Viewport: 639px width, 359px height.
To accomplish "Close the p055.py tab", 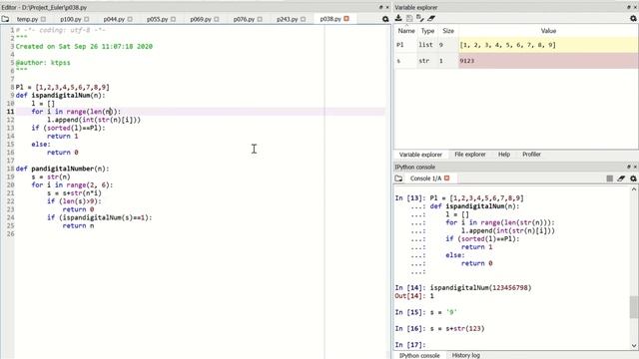I will tap(173, 19).
